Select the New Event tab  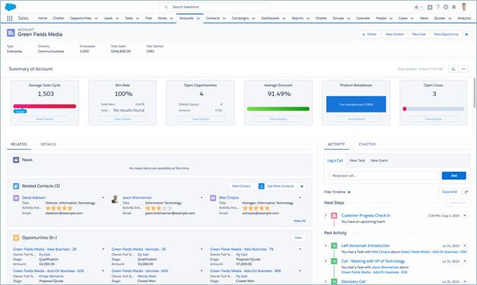pos(379,160)
